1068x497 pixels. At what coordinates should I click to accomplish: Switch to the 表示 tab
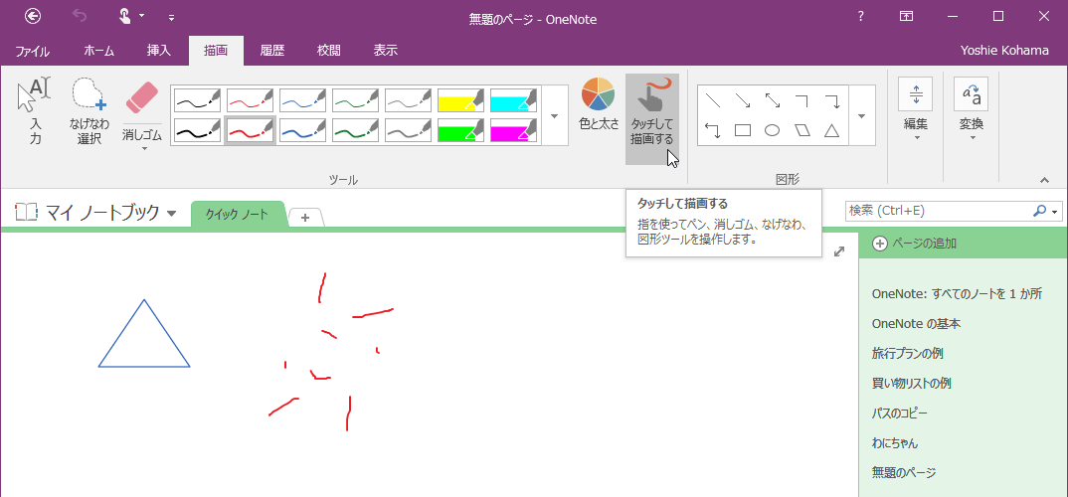pos(386,51)
